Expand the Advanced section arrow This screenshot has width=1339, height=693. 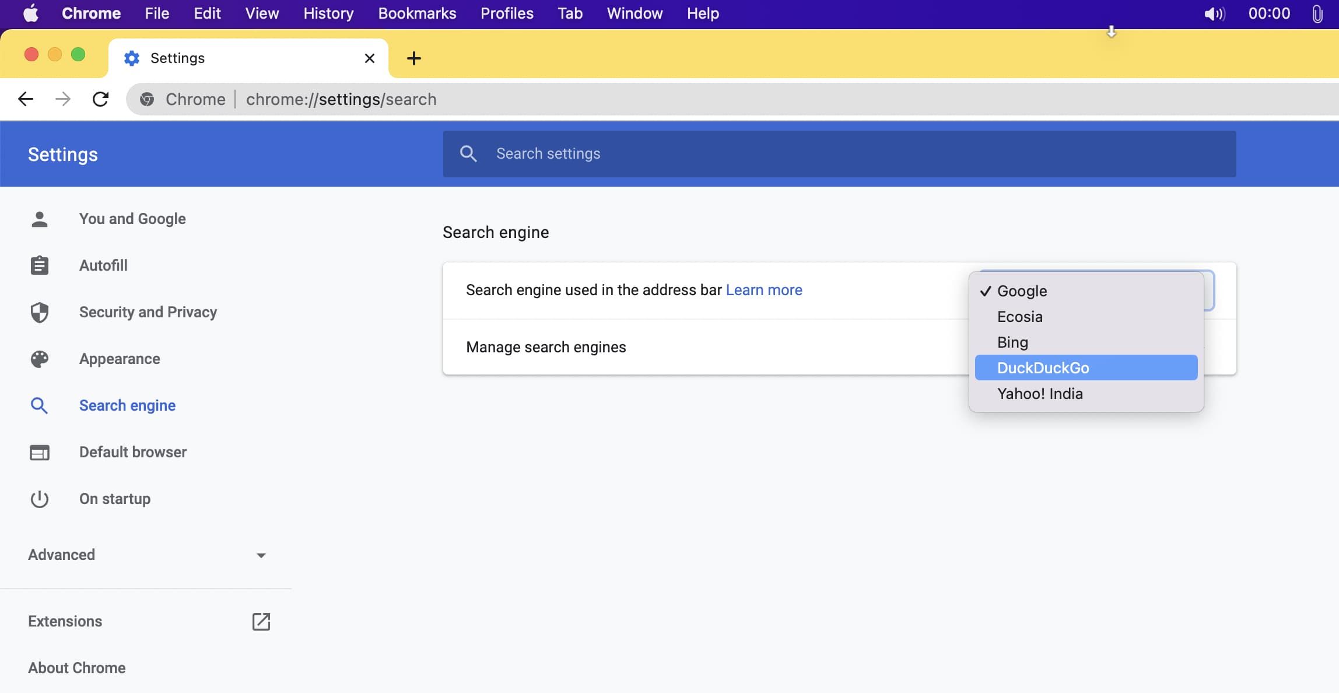[x=261, y=555]
